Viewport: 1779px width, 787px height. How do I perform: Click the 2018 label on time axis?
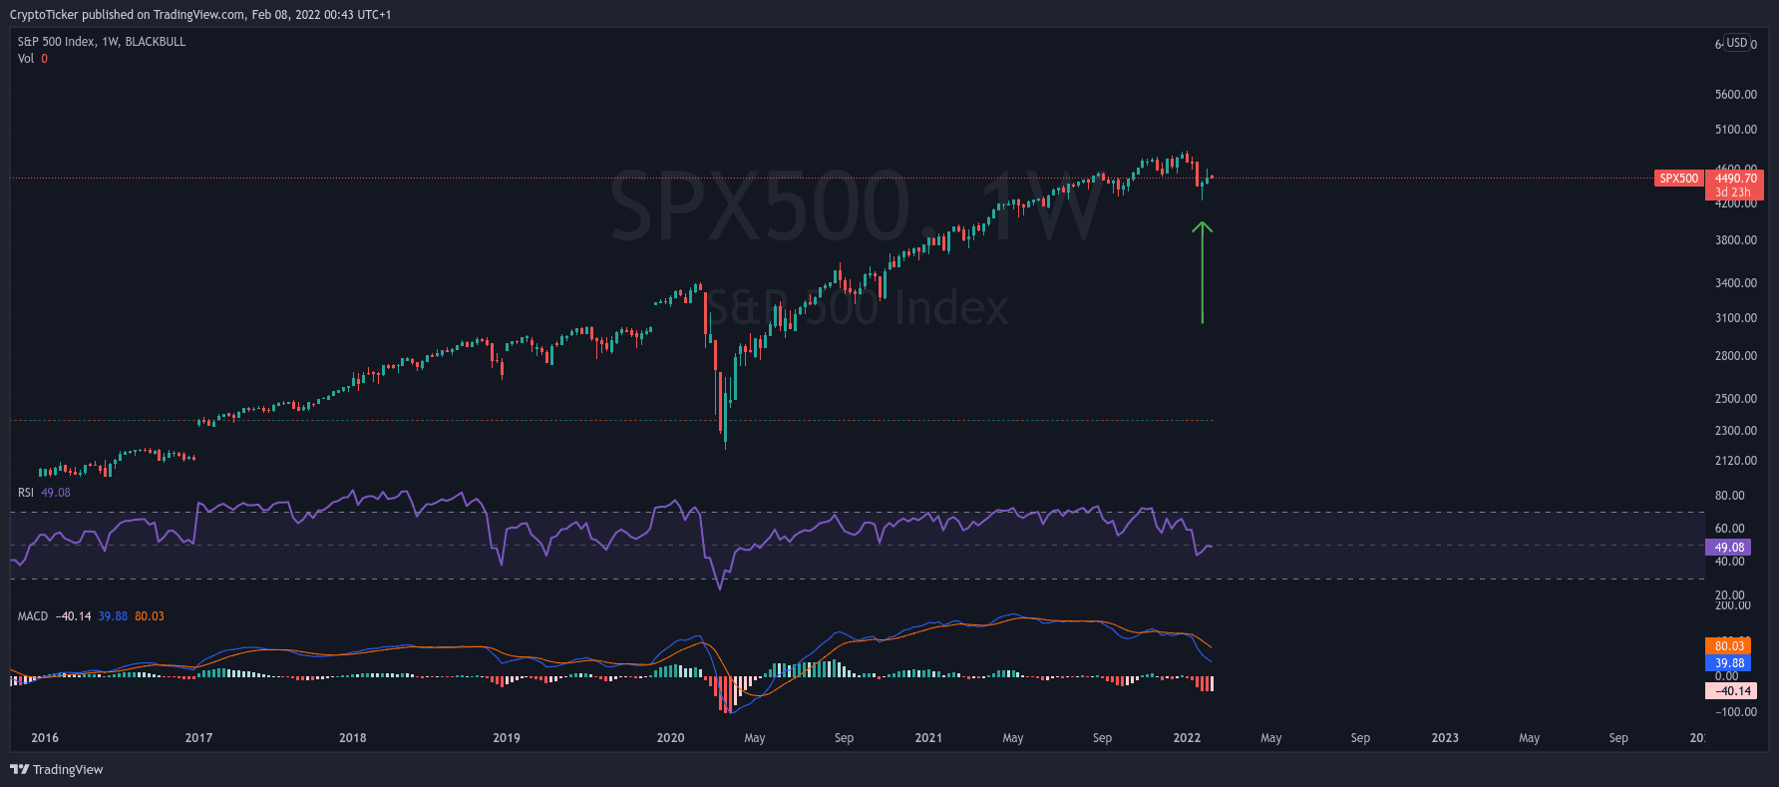[352, 738]
